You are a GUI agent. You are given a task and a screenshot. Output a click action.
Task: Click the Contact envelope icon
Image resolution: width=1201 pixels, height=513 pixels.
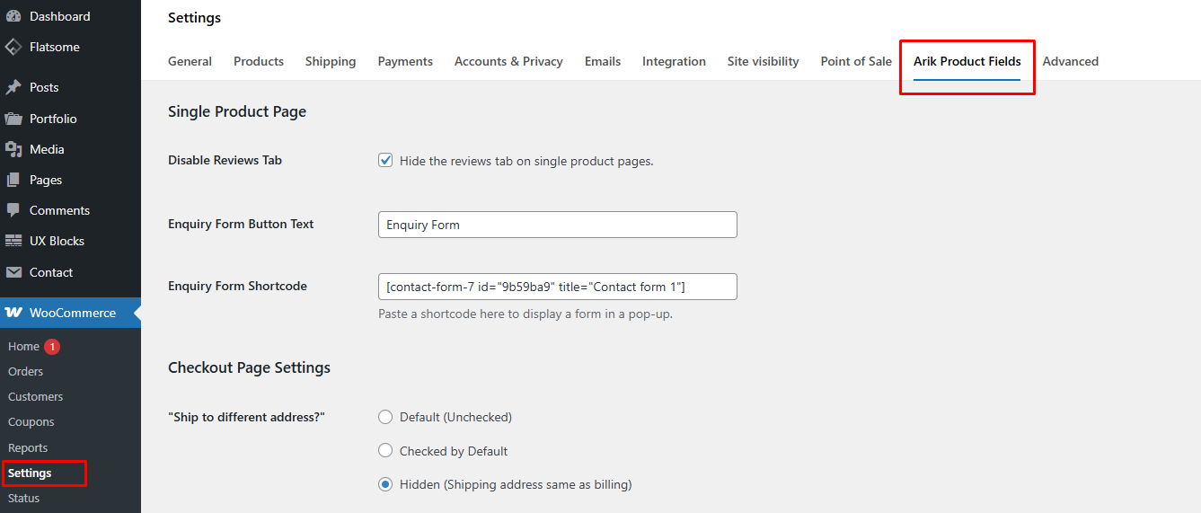(13, 272)
